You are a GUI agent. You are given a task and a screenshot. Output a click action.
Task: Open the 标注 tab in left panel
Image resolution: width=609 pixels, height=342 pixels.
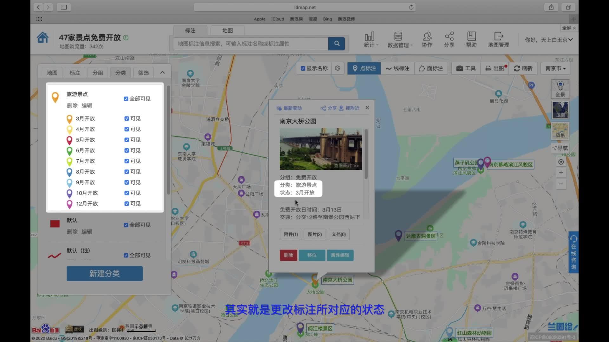75,73
